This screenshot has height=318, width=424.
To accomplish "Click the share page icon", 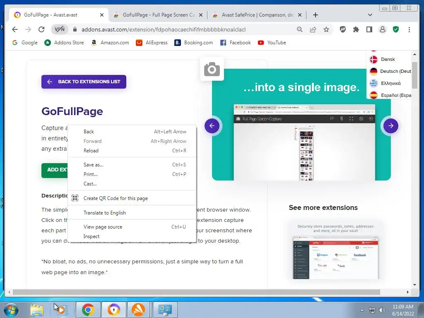I will pos(313,29).
